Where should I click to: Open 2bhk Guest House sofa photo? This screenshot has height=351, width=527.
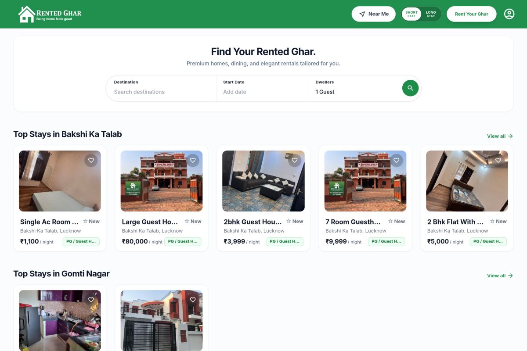click(263, 181)
